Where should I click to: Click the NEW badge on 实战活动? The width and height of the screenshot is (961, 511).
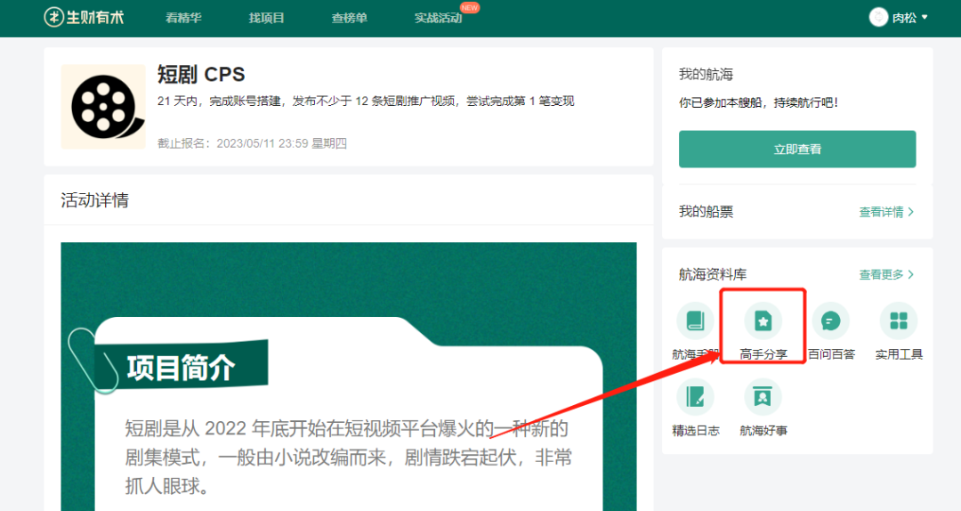click(470, 7)
